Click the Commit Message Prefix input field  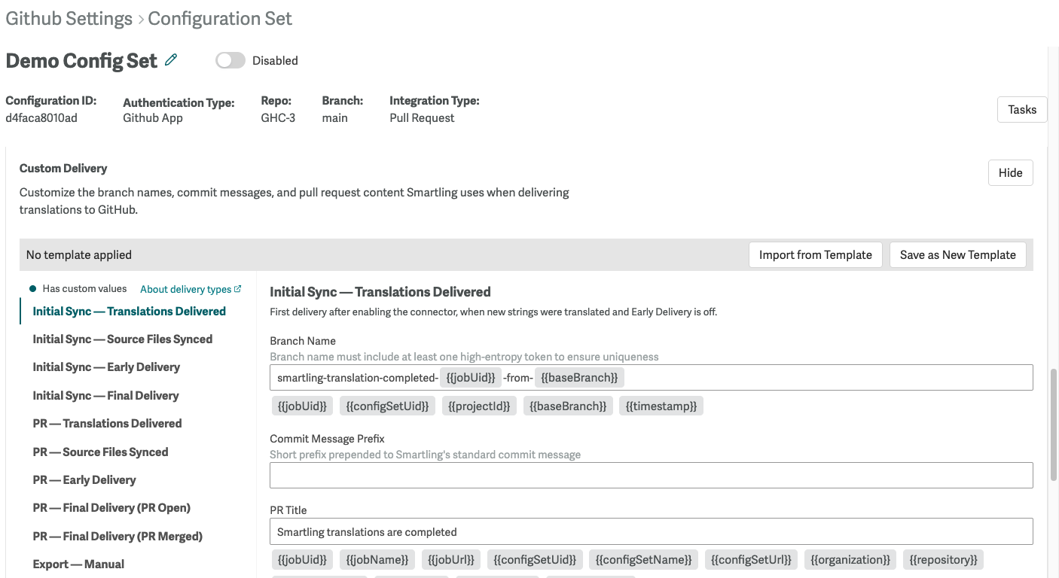[652, 475]
